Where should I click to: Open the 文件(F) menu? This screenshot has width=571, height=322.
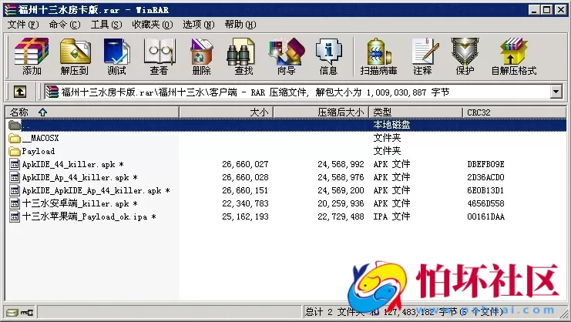(23, 25)
